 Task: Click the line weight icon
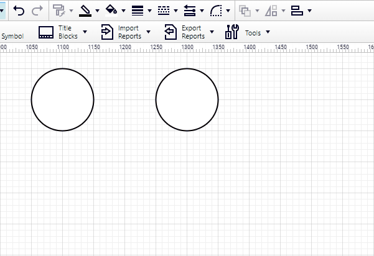tap(138, 11)
